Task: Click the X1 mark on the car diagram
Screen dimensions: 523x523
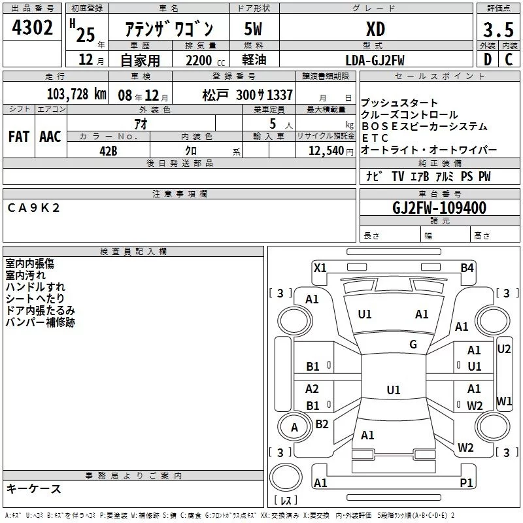Action: pos(320,267)
